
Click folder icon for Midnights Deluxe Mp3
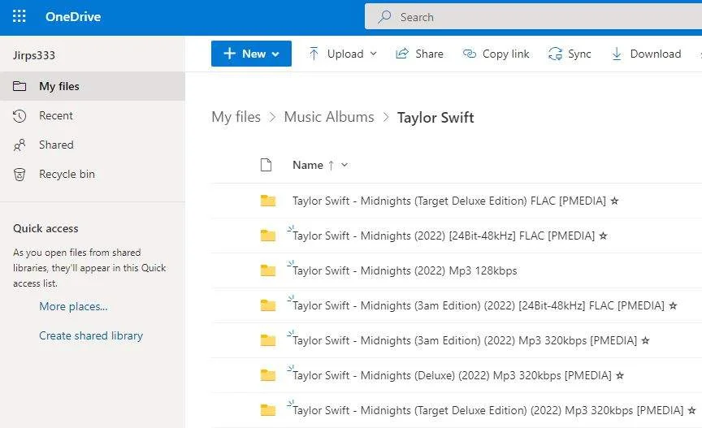pyautogui.click(x=268, y=375)
